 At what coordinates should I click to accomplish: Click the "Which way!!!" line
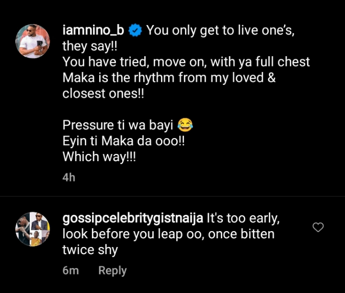pyautogui.click(x=101, y=157)
